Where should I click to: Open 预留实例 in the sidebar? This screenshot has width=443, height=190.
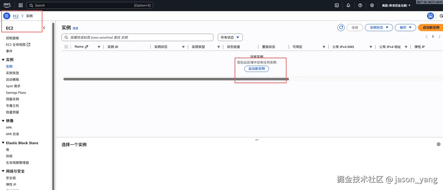pos(12,99)
